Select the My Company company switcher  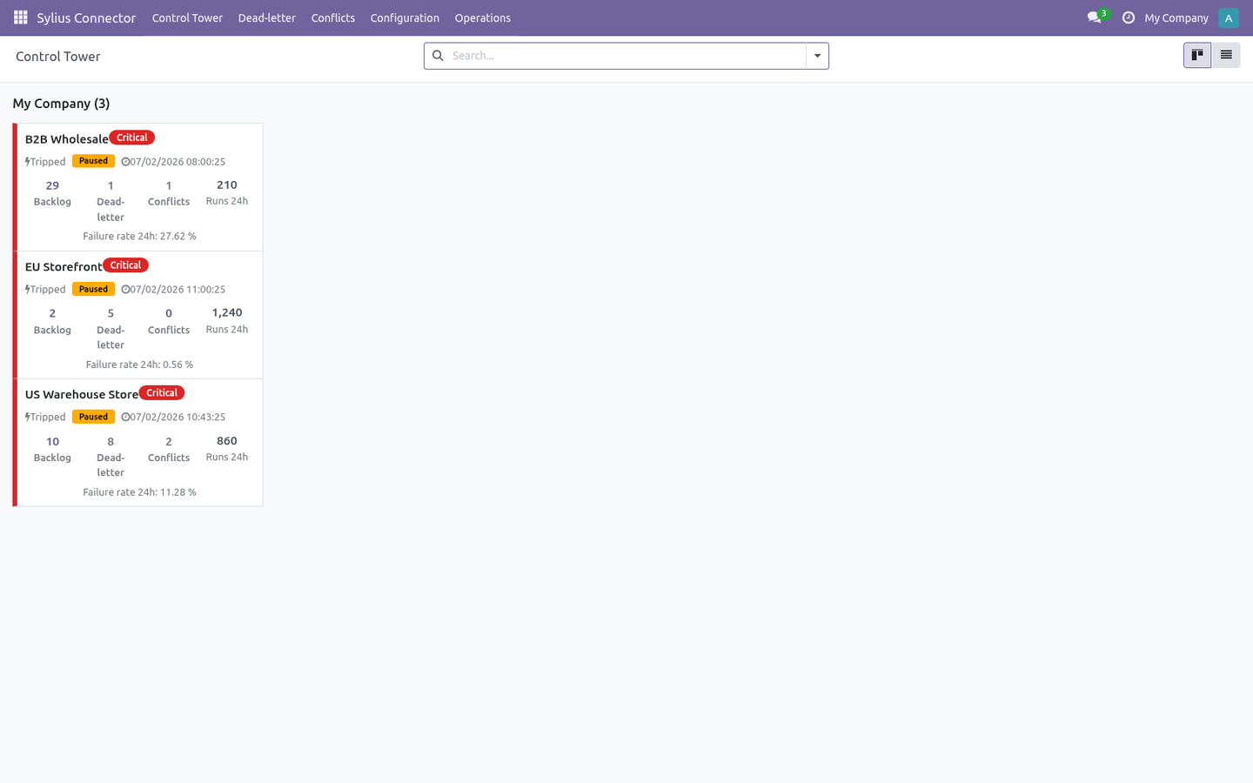pyautogui.click(x=1176, y=17)
